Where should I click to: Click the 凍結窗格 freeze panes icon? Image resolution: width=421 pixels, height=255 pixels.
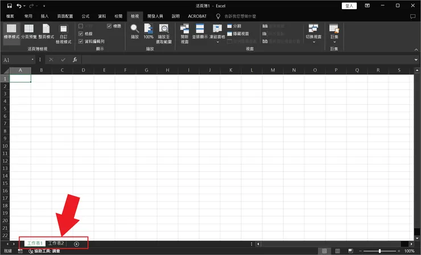217,28
